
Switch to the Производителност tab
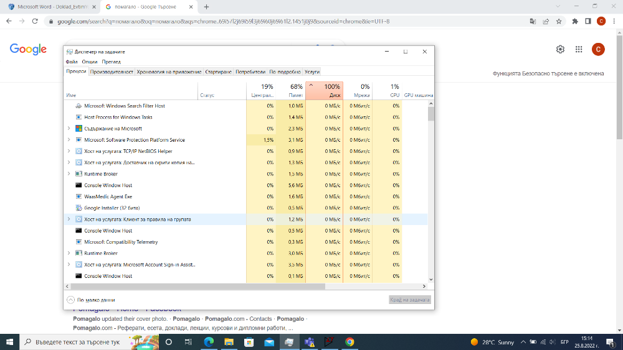click(x=112, y=71)
